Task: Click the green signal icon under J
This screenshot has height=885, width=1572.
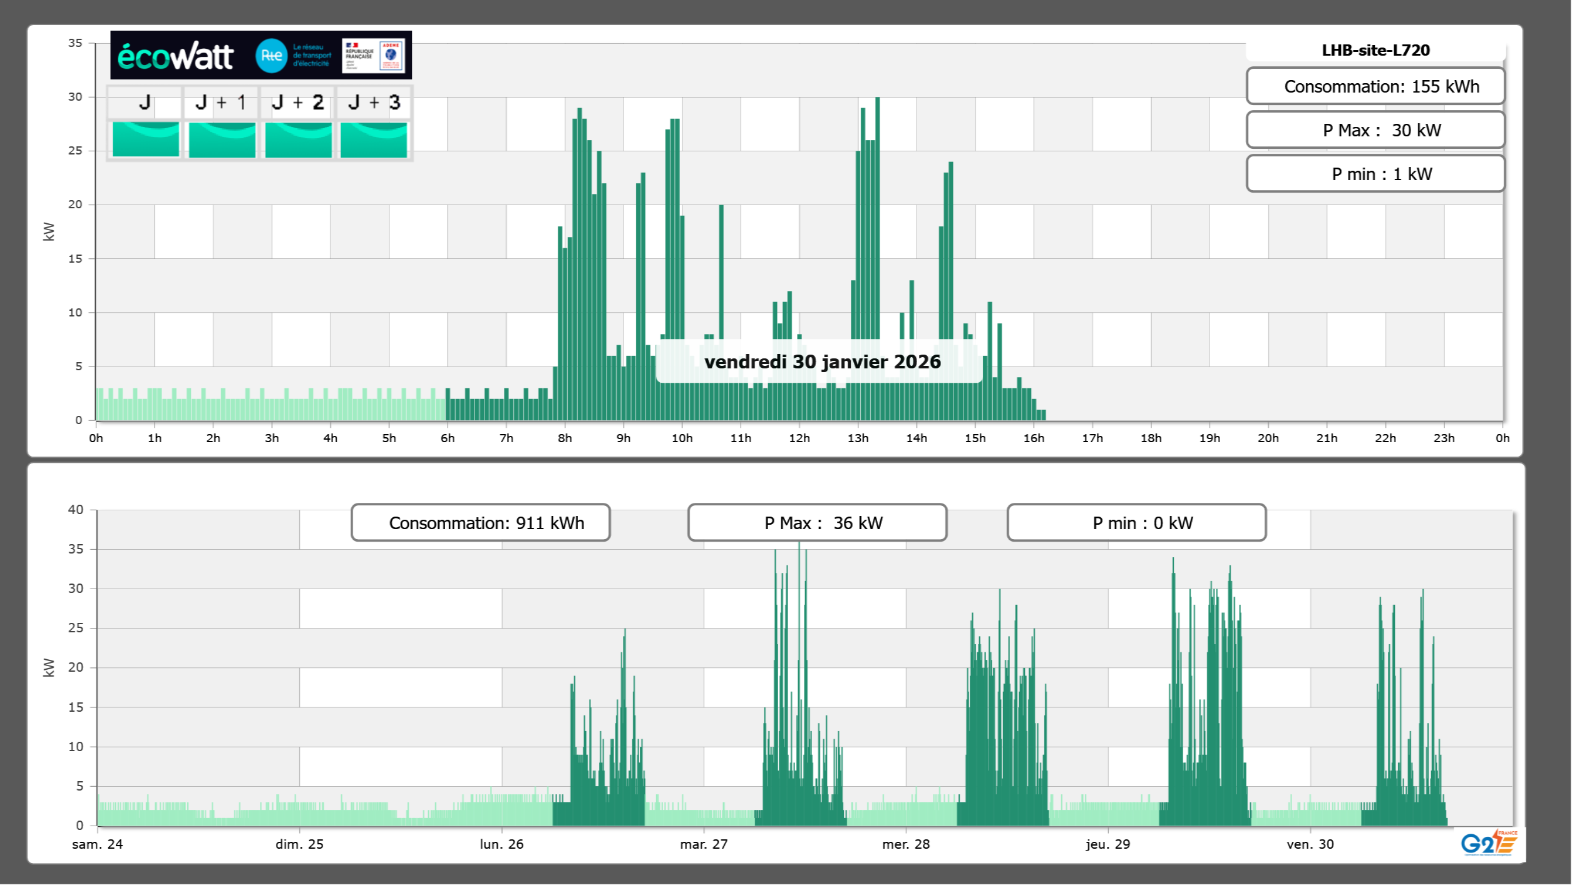Action: point(145,139)
